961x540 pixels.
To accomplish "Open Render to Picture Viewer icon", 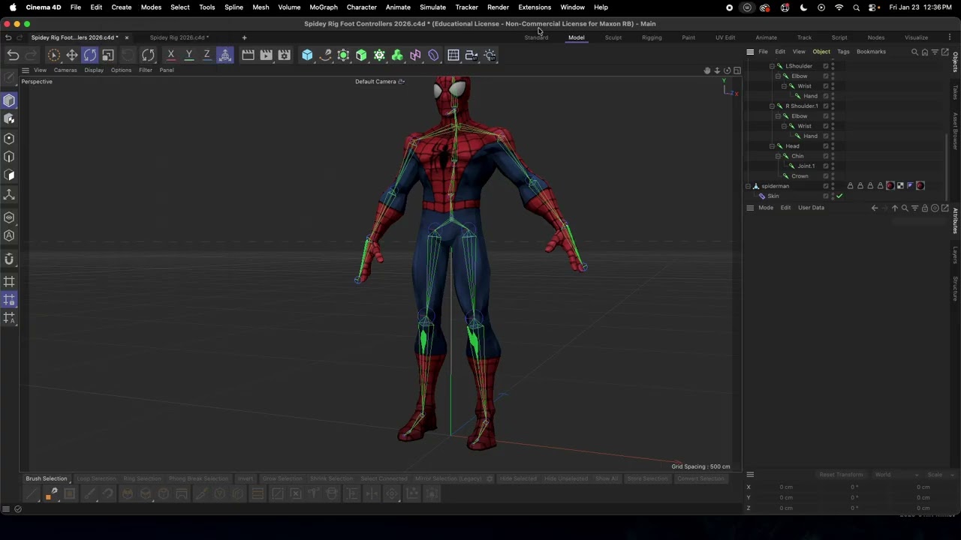I will [x=266, y=55].
